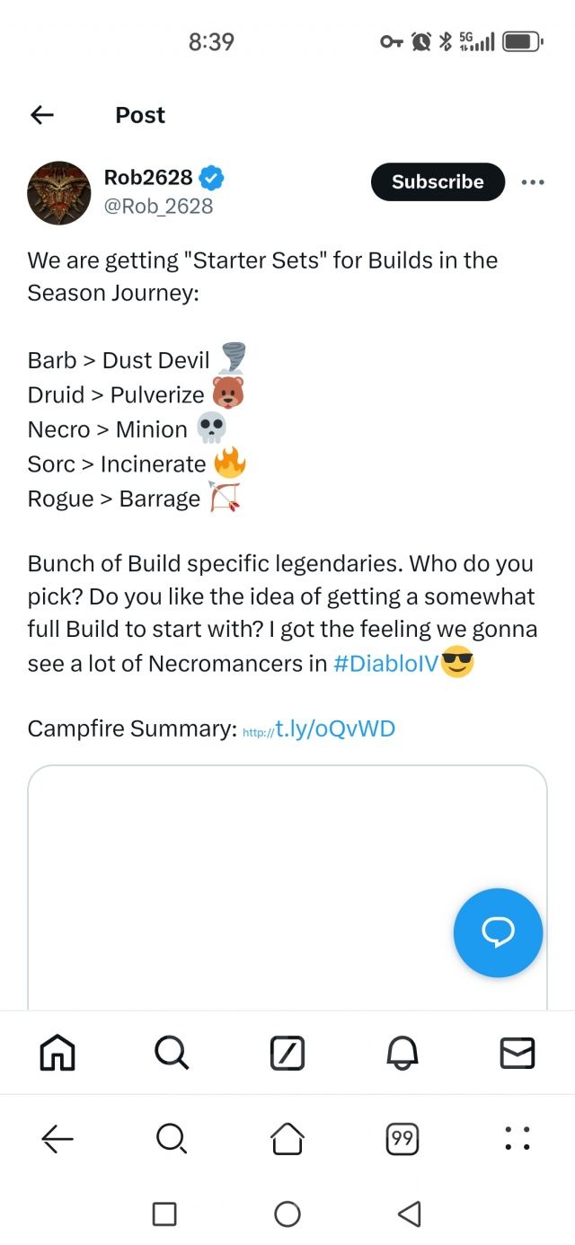Open the Messages envelope tab
Screen dimensions: 575x1245
pos(517,1052)
